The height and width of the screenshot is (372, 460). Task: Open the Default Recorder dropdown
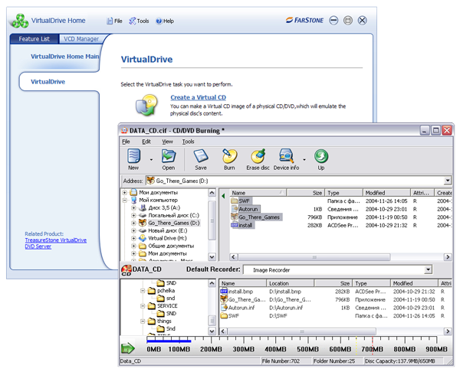(429, 269)
